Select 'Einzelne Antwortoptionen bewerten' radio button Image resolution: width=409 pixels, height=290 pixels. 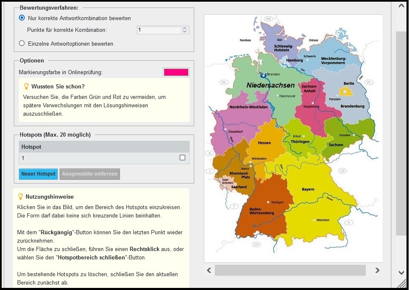[22, 43]
